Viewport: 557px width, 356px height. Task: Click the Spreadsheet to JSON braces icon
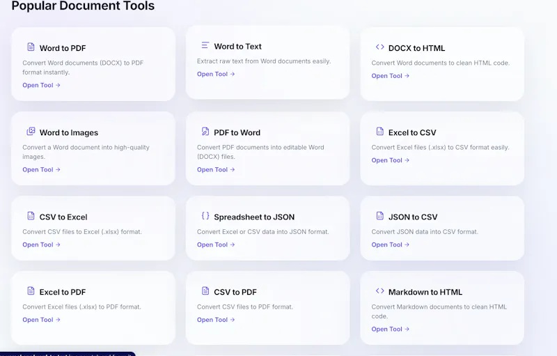click(x=205, y=216)
